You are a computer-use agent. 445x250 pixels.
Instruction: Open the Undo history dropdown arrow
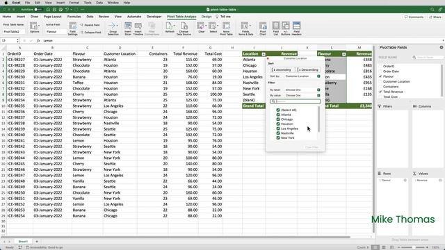71,9
